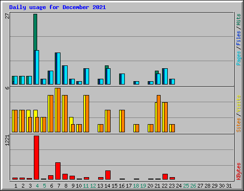
Task: Select the red KBytes bar for day 14
Action: tap(108, 175)
